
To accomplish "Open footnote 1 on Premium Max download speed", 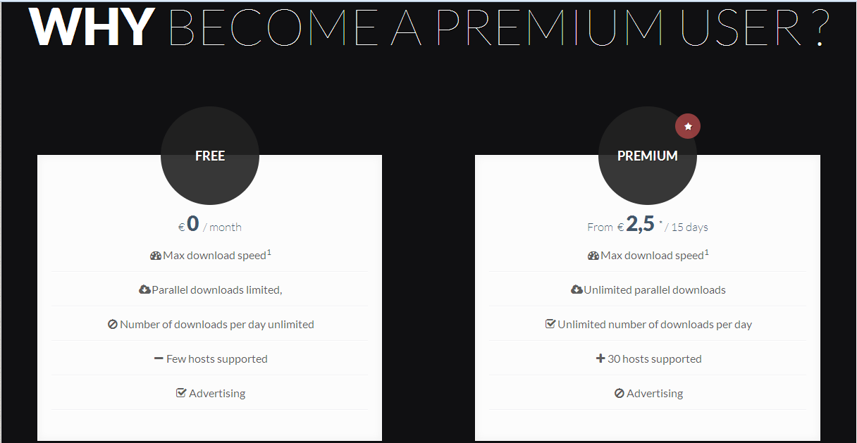I will [x=707, y=251].
